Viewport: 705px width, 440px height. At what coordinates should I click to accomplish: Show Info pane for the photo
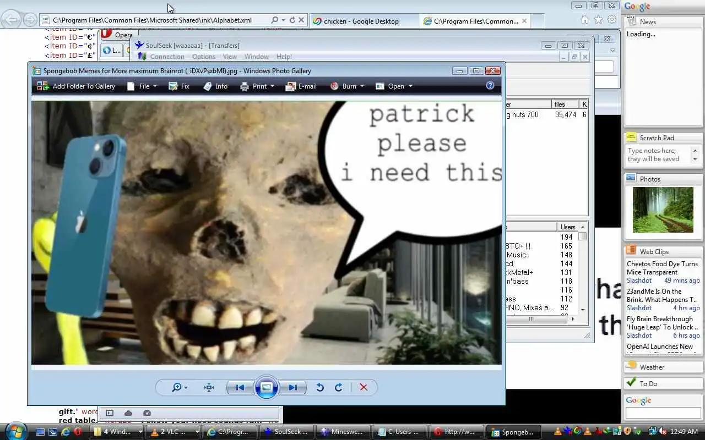point(215,86)
